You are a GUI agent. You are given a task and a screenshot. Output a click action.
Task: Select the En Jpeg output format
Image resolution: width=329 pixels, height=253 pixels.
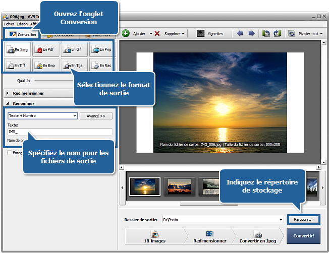click(x=17, y=50)
